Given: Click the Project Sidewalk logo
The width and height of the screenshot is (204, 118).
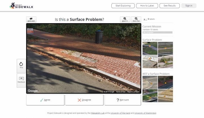Looking at the screenshot, I should coord(19,6).
